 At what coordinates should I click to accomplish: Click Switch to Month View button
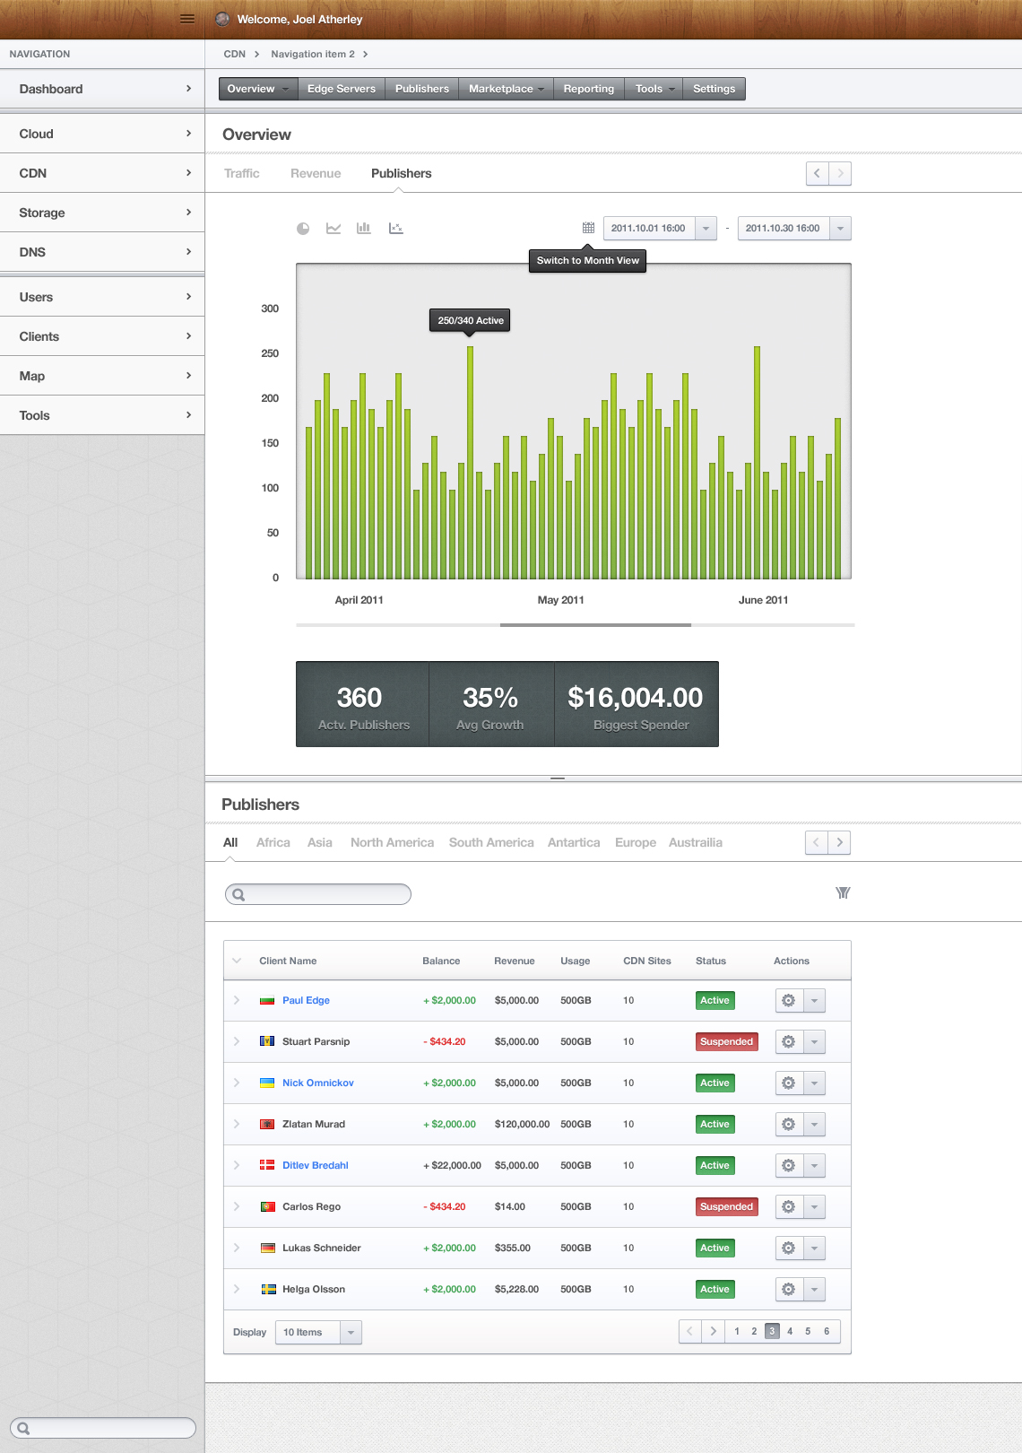588,261
